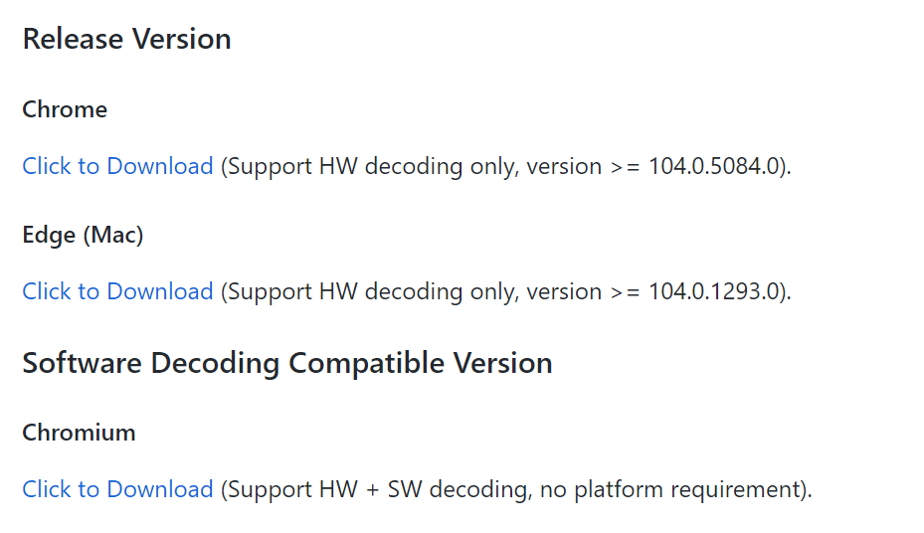Click the word 'Download' in Chromium's link
The image size is (924, 533).
click(x=160, y=489)
